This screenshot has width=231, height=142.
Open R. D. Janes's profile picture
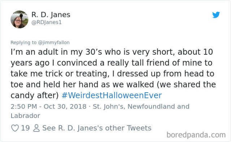click(19, 19)
